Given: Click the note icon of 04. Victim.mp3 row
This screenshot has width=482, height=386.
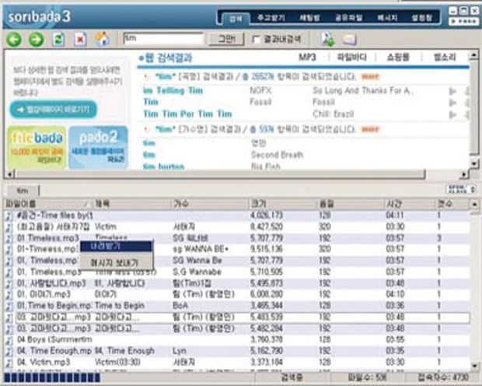Looking at the screenshot, I should pyautogui.click(x=9, y=363).
